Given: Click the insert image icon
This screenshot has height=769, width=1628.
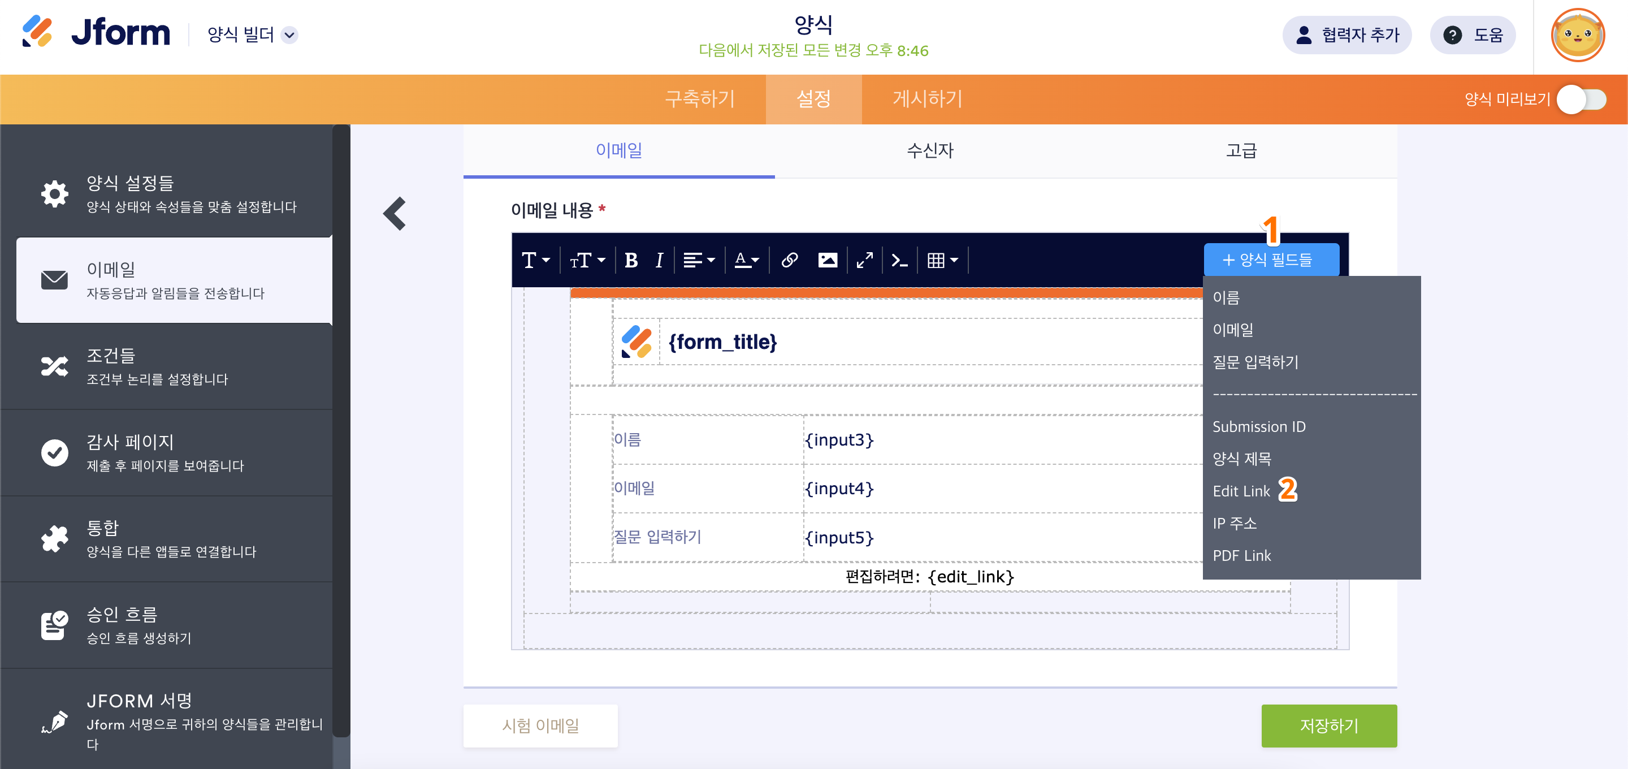Looking at the screenshot, I should click(827, 260).
